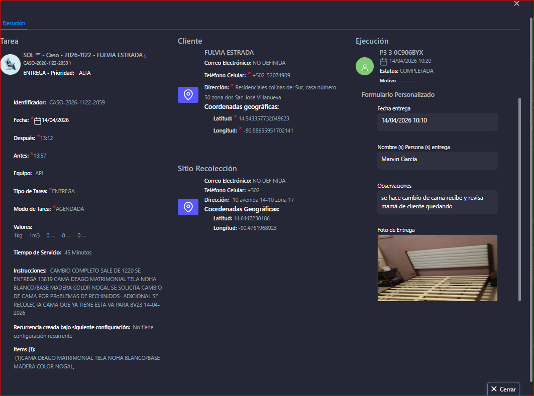Open the Foto de Entrega bed photo
Viewport: 534px width, 396px height.
[x=437, y=268]
